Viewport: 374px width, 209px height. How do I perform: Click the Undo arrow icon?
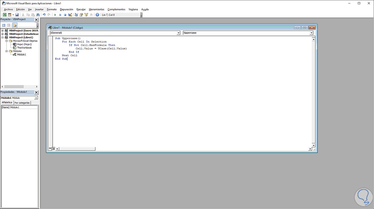coord(44,15)
